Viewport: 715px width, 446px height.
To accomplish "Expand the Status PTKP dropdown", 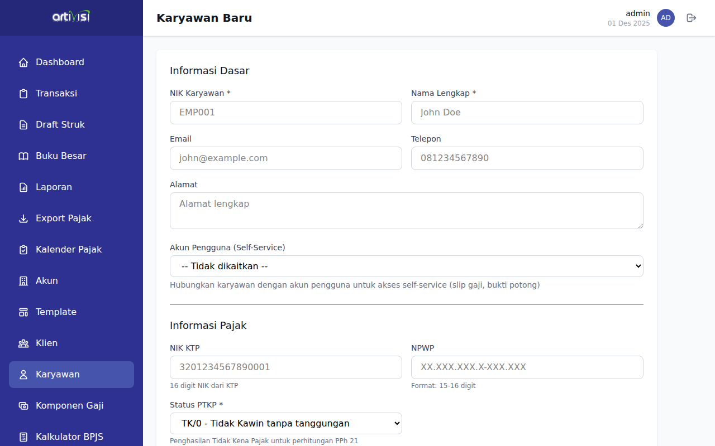I will 285,424.
